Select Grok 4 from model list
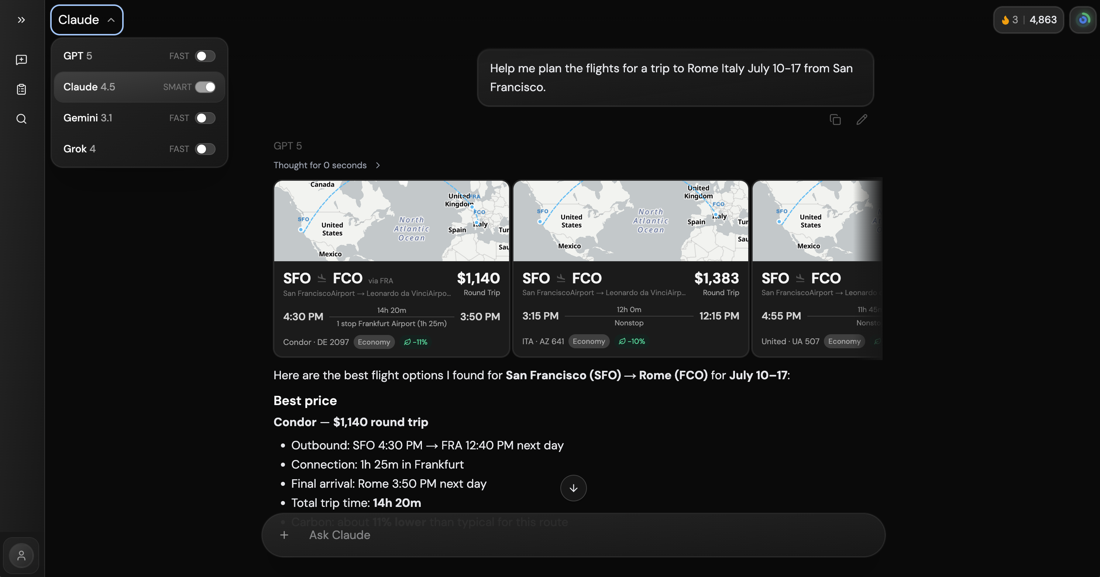The image size is (1100, 577). 139,149
